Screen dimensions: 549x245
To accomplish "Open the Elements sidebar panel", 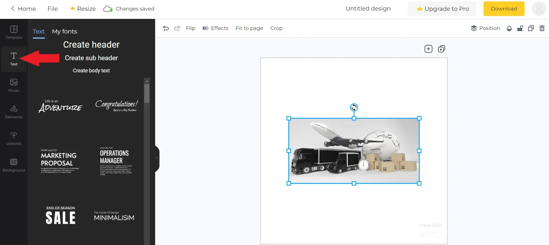I will pos(14,112).
